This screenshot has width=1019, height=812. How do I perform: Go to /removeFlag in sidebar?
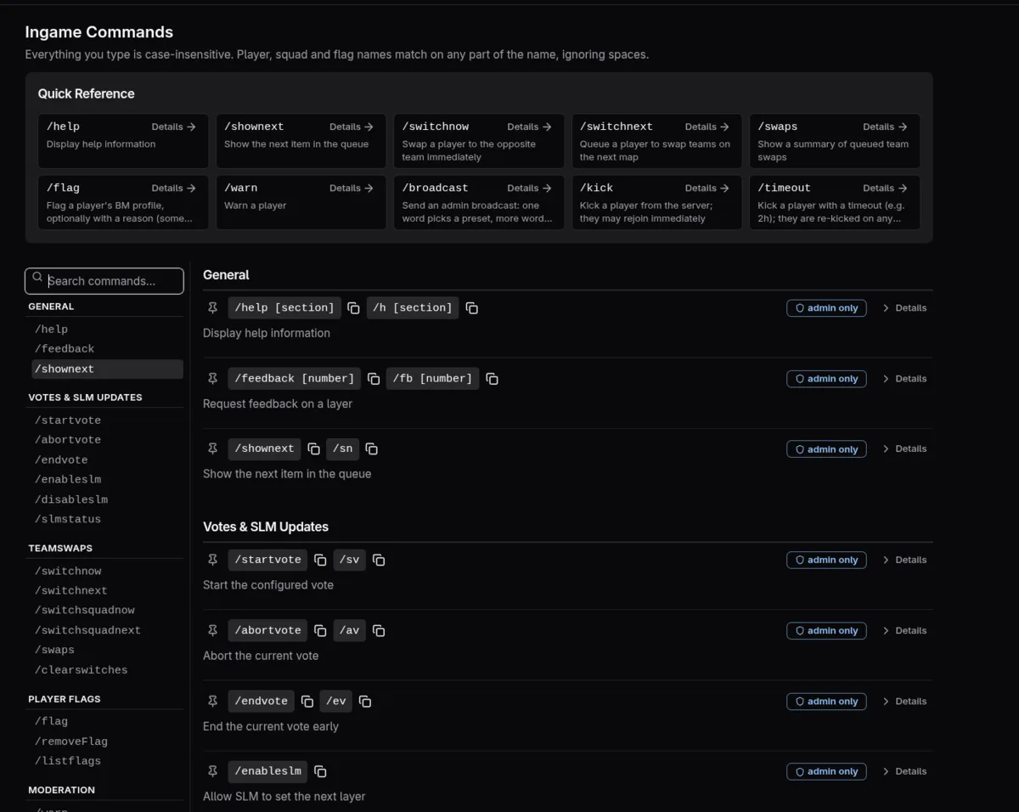click(107, 742)
